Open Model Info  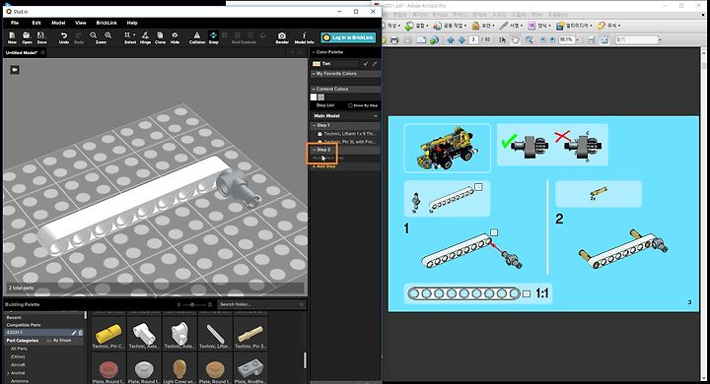pos(305,37)
